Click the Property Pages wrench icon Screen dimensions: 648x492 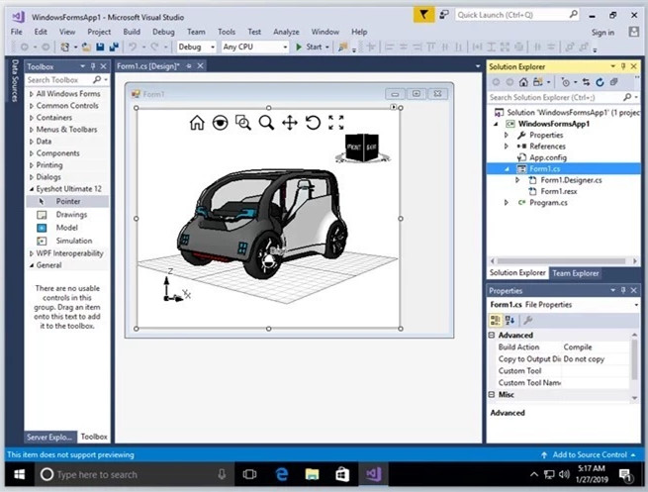tap(527, 320)
